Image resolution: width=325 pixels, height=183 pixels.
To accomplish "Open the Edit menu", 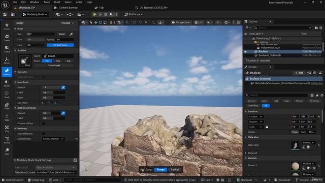I will [x=23, y=2].
